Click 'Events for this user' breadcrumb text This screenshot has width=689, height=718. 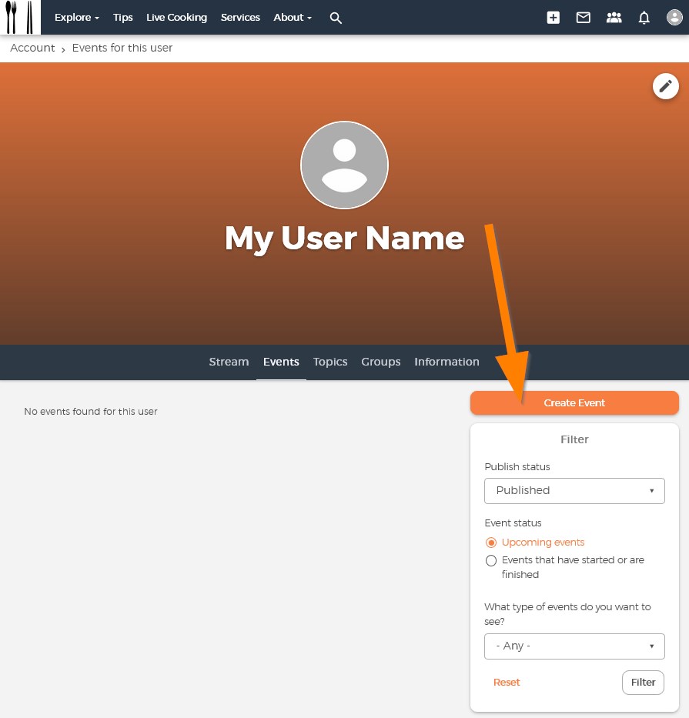(122, 48)
